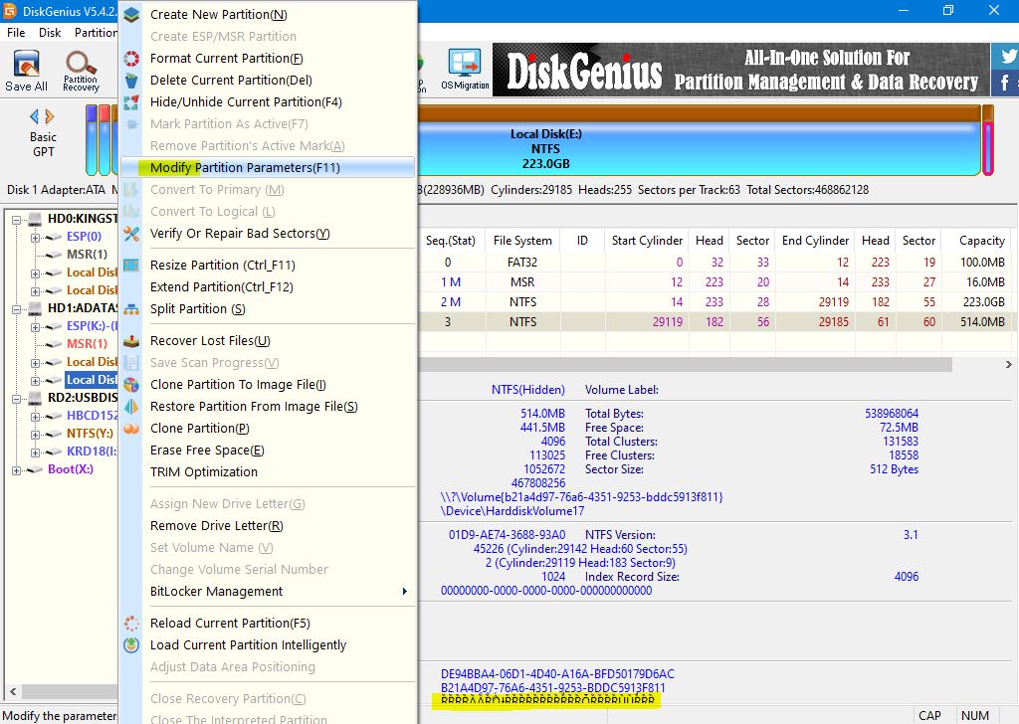Click the Clone Partition To Image File icon

131,385
